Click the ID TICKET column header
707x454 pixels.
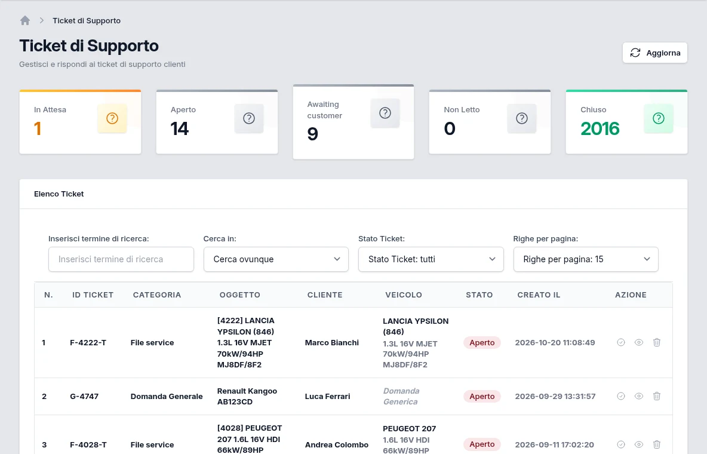(x=93, y=295)
